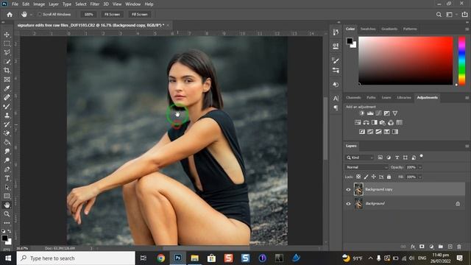Click the 100% zoom button
Viewport: 471px width, 265px height.
[x=88, y=15]
